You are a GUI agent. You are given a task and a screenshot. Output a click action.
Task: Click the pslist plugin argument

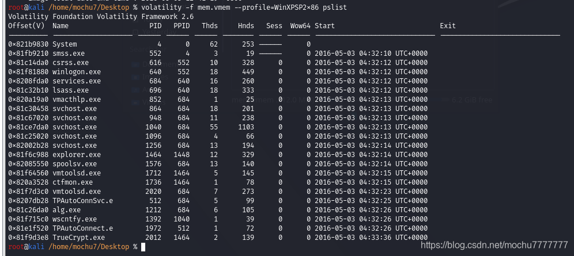[335, 7]
